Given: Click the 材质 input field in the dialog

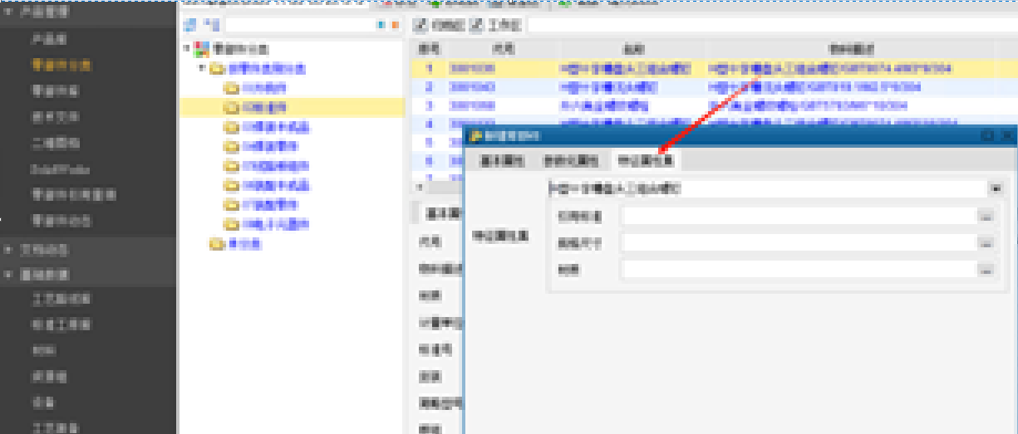Looking at the screenshot, I should [x=799, y=271].
